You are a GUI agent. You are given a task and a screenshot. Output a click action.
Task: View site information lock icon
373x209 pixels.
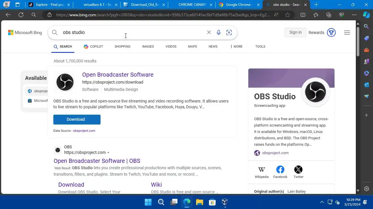50,15
